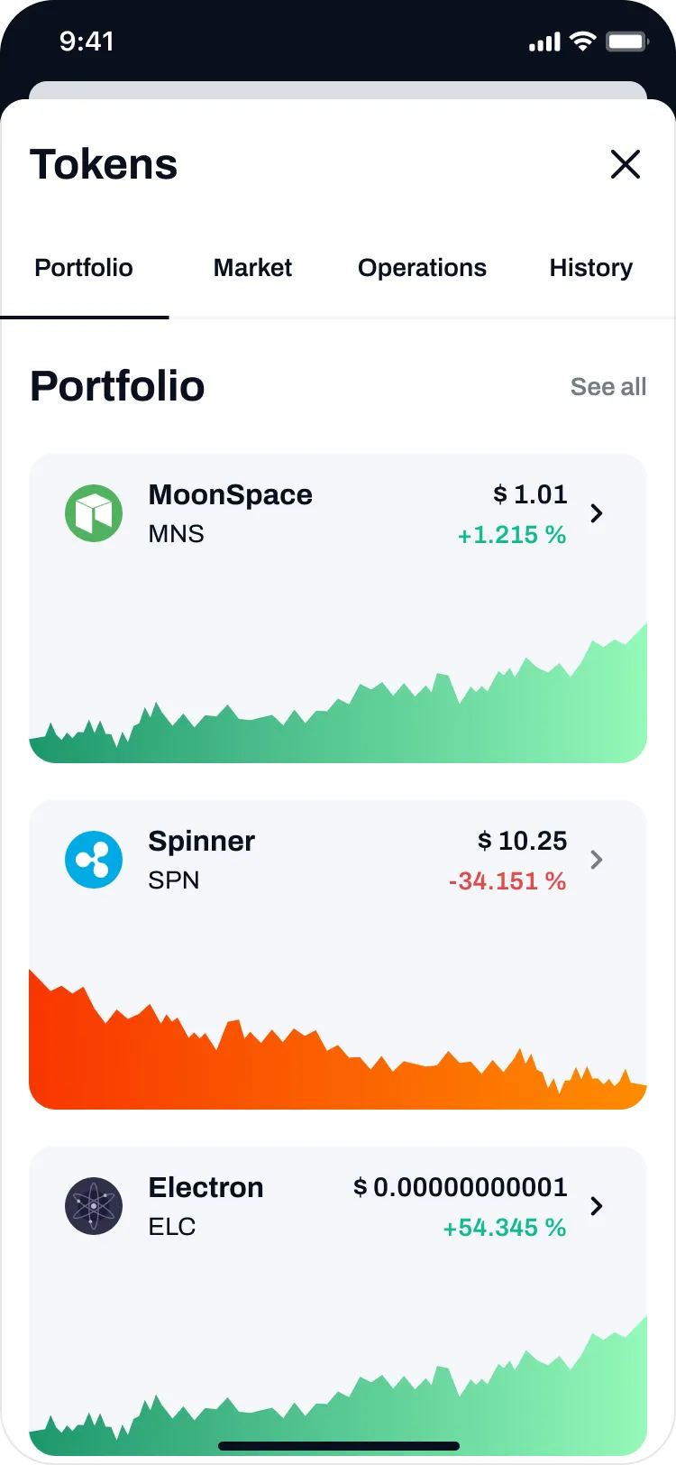676x1465 pixels.
Task: Tap the bottom home indicator bar
Action: coord(339,1446)
